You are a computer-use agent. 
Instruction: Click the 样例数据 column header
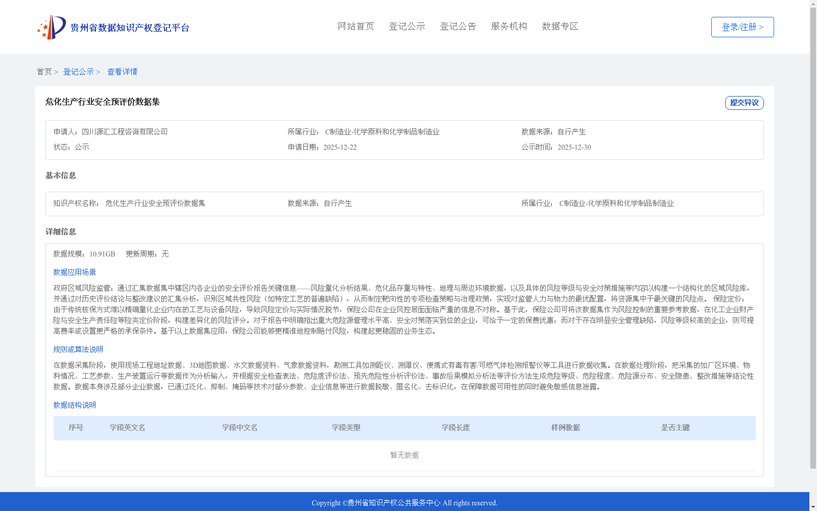tap(566, 428)
